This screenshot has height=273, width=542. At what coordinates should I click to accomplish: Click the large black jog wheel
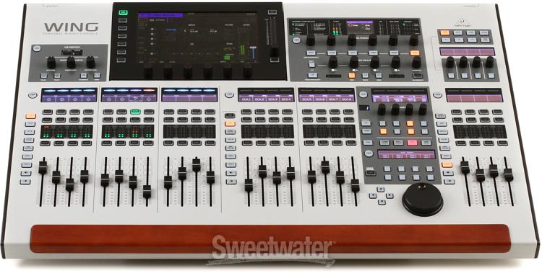click(x=423, y=199)
